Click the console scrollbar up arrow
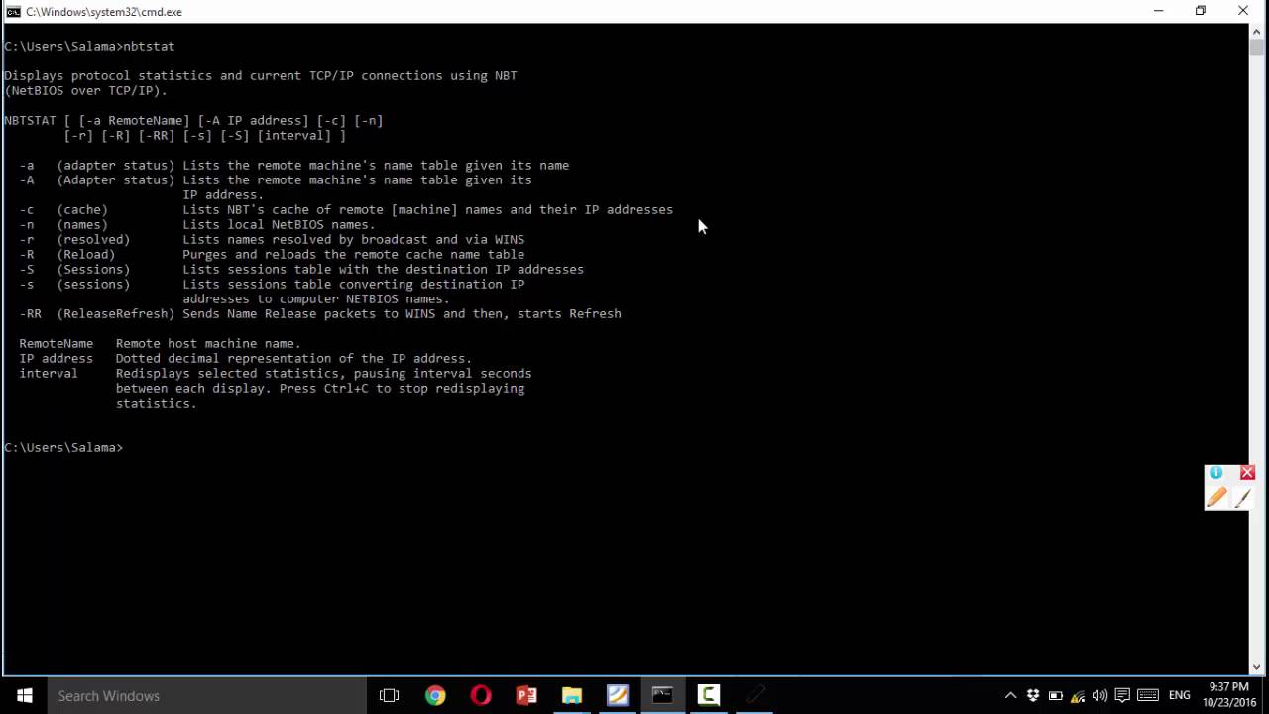This screenshot has width=1269, height=714. [x=1257, y=32]
